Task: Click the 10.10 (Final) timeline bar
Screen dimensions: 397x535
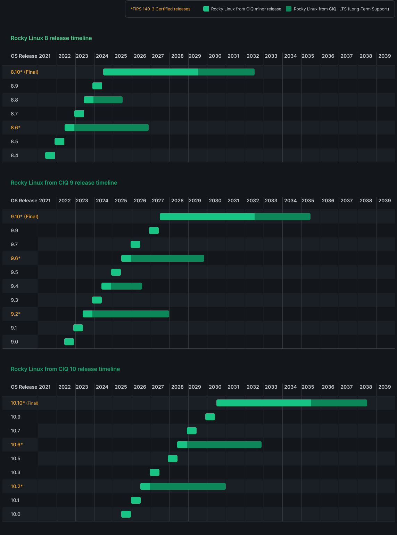Action: click(292, 403)
